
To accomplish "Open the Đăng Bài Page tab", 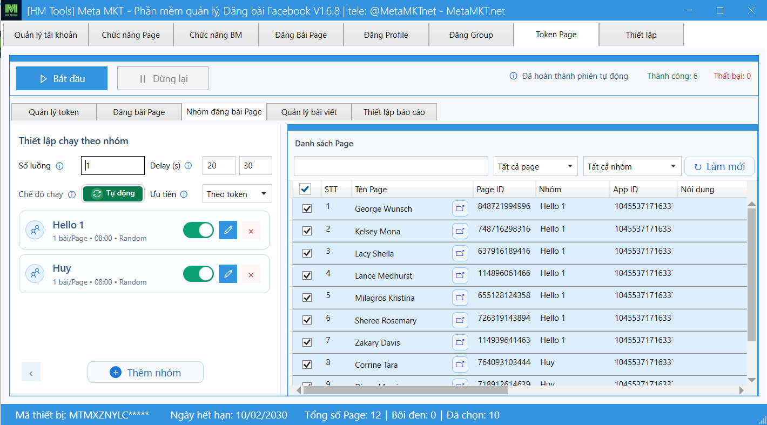I will click(301, 35).
